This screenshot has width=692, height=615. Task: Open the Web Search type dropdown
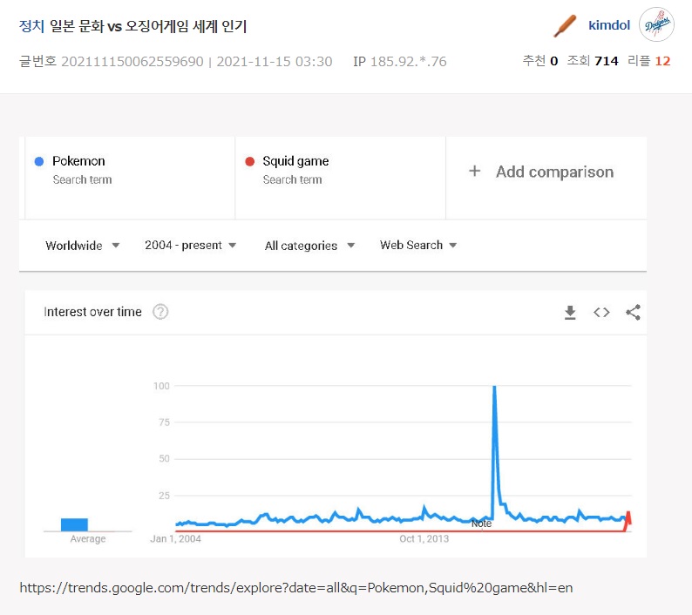(x=418, y=246)
